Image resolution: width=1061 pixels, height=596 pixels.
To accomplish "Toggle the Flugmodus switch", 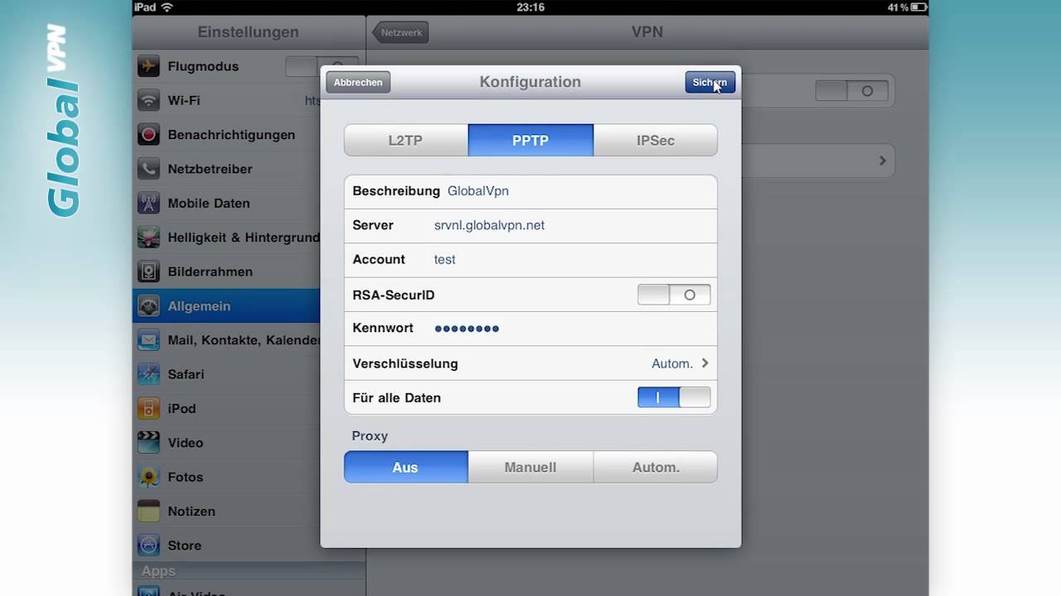I will tap(322, 67).
